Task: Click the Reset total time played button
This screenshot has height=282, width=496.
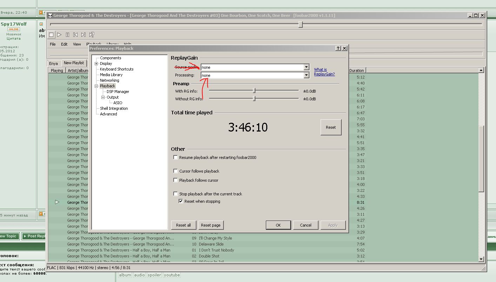Action: (x=331, y=127)
